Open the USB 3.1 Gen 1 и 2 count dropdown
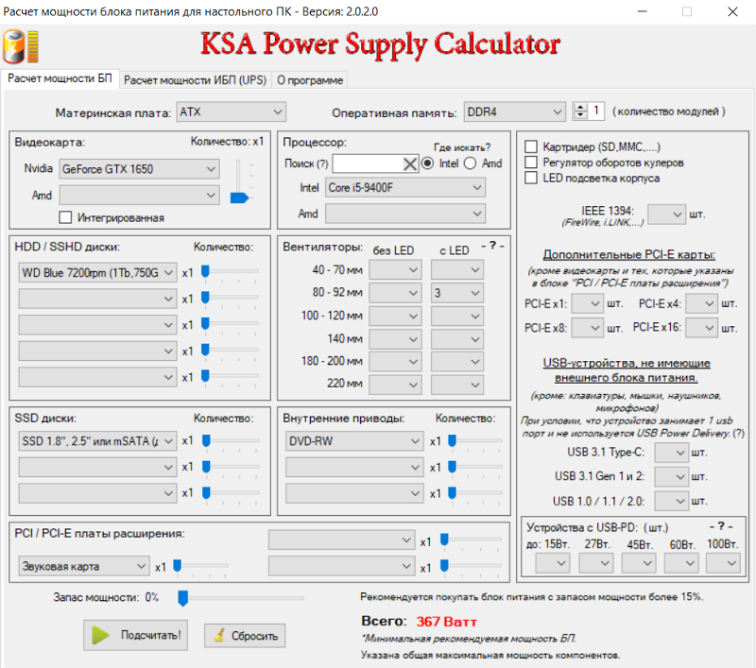The width and height of the screenshot is (756, 668). coord(672,476)
